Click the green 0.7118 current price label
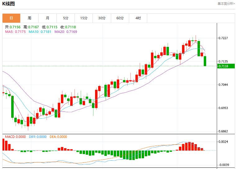This screenshot has width=236, height=169. click(x=226, y=66)
